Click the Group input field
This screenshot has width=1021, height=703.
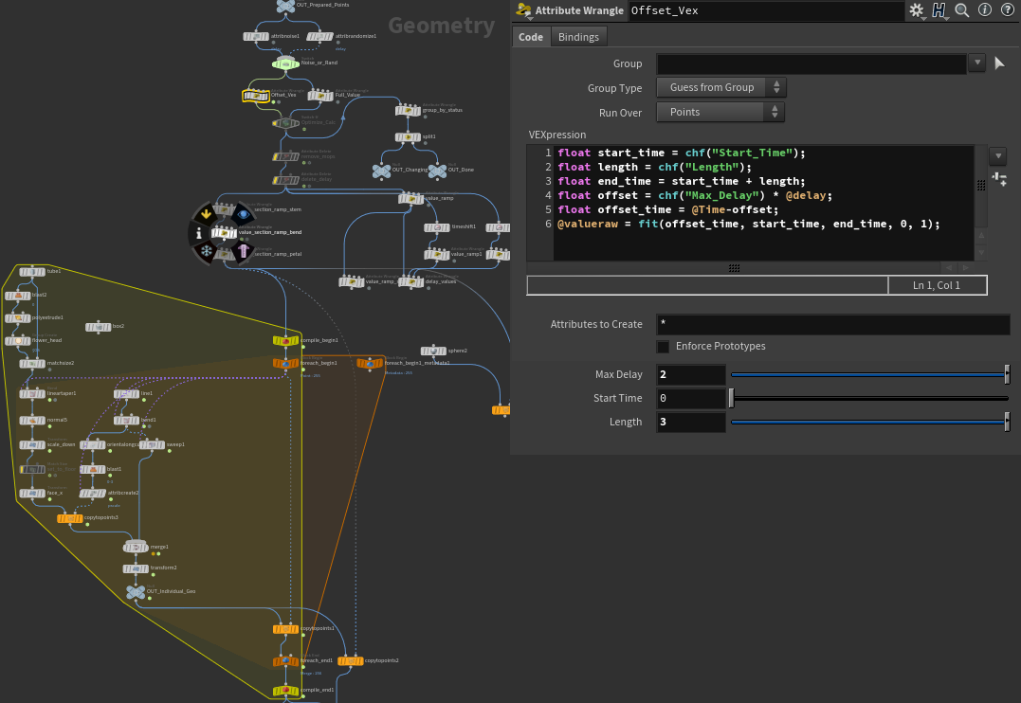(811, 63)
